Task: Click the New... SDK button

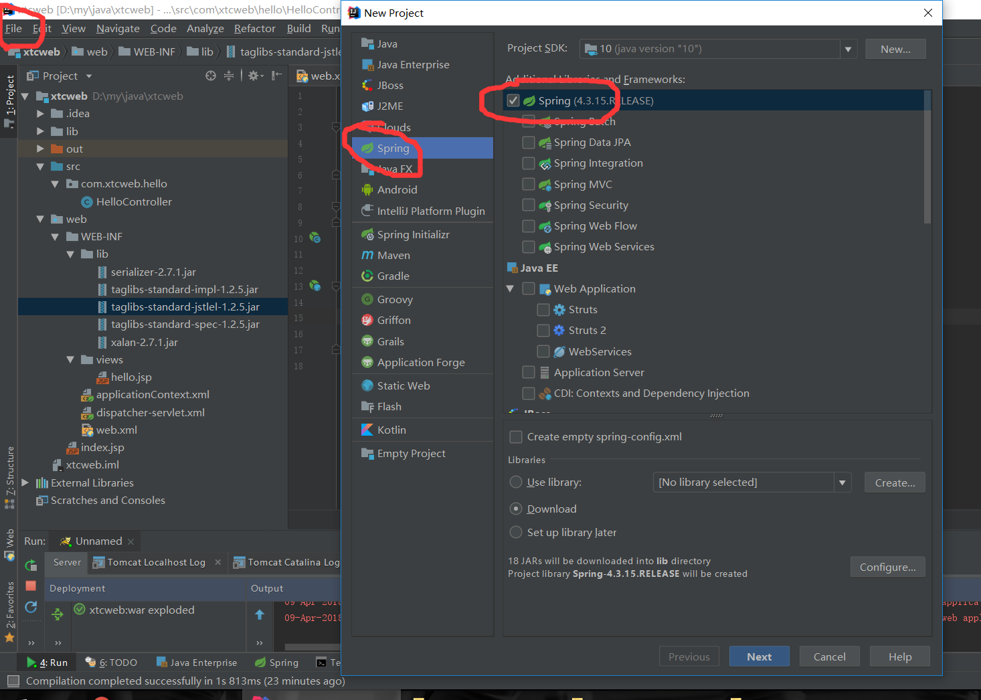Action: (x=895, y=49)
